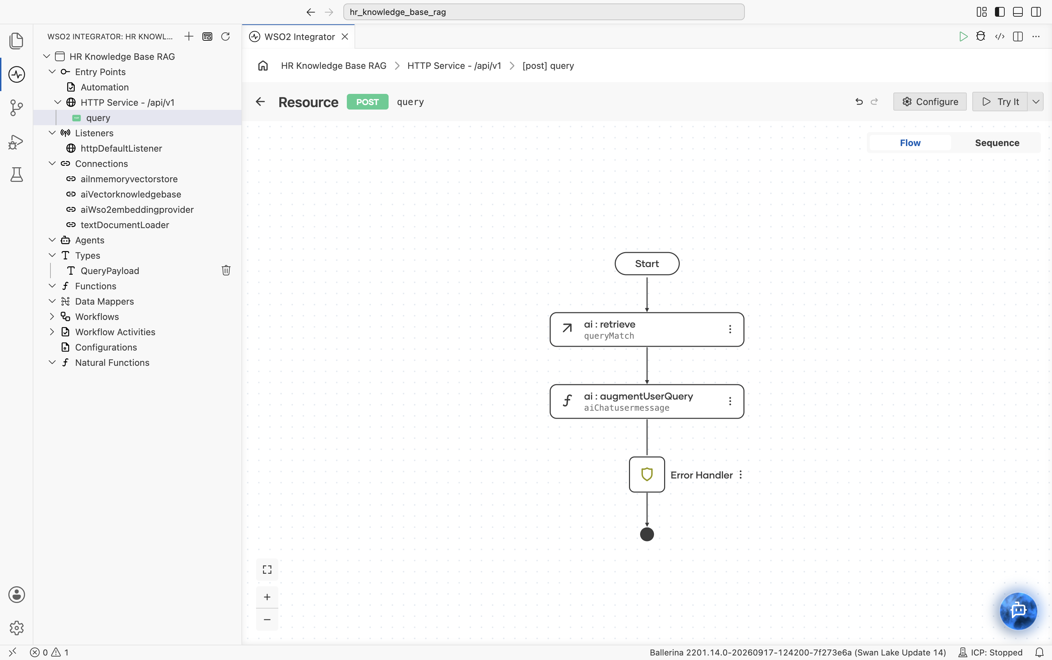Delete the QueryPayload type
The height and width of the screenshot is (660, 1052).
226,271
